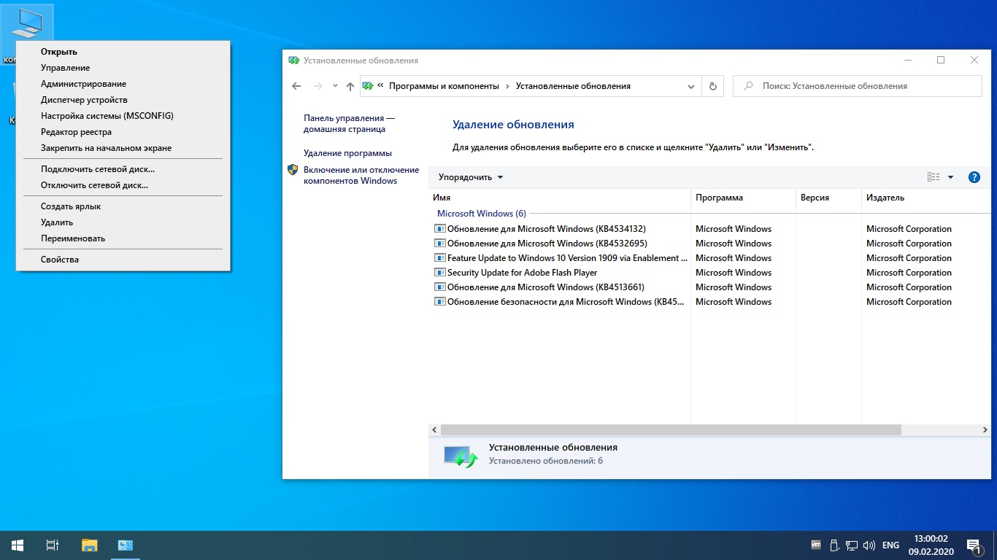The height and width of the screenshot is (560, 997).
Task: Click the address bar location icon
Action: click(368, 86)
